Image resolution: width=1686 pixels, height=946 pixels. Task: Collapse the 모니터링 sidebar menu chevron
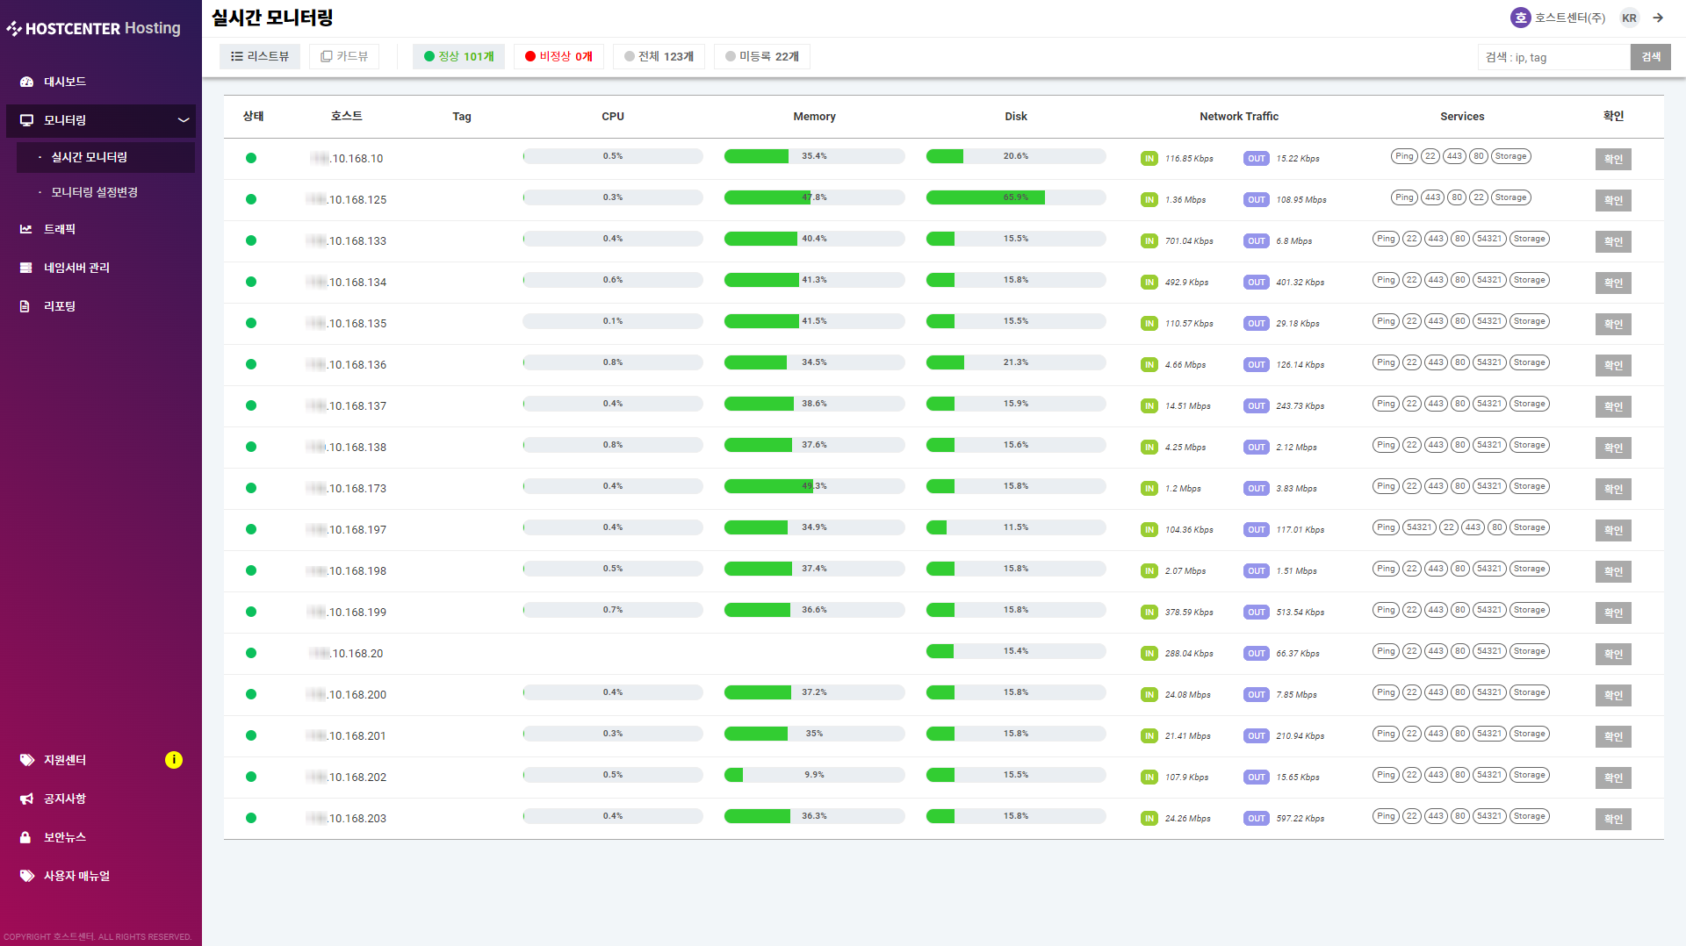pos(184,120)
